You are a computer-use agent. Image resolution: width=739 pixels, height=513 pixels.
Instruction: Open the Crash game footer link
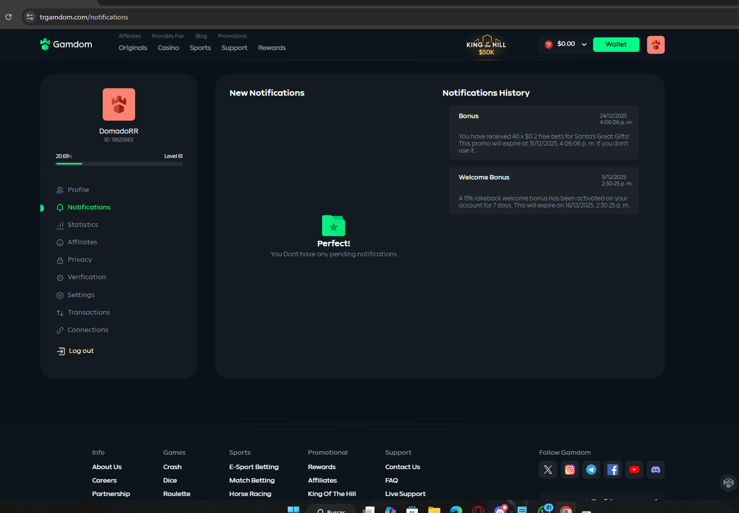(x=173, y=467)
